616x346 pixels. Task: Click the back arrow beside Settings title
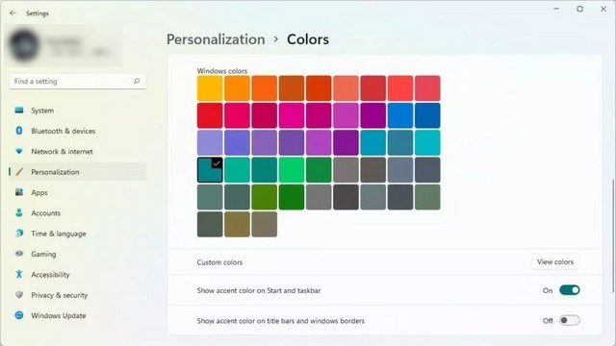coord(13,12)
